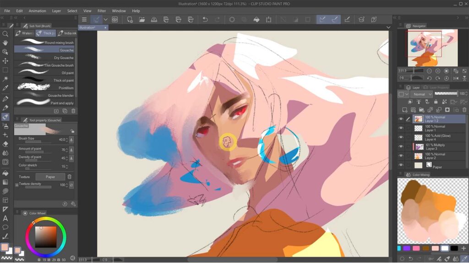Create a new raster layer in the Layer palette
This screenshot has width=469, height=263.
click(x=405, y=110)
